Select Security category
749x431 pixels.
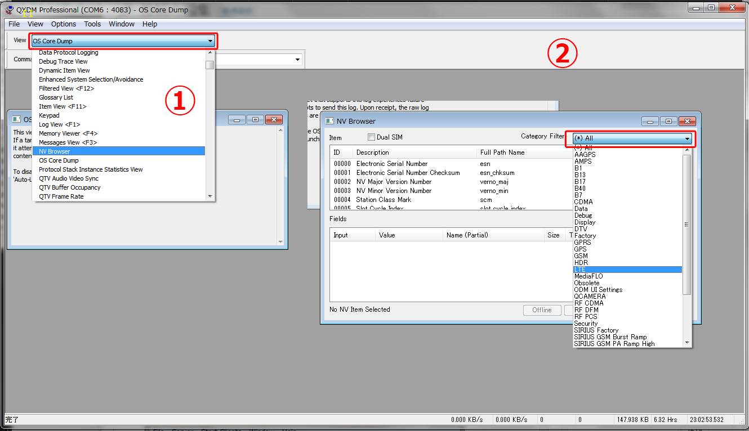pyautogui.click(x=586, y=324)
